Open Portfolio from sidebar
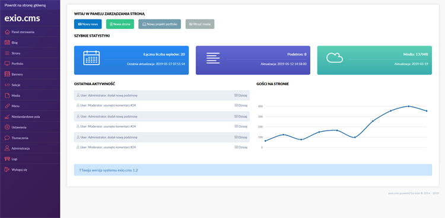This screenshot has height=218, width=445. click(x=30, y=64)
